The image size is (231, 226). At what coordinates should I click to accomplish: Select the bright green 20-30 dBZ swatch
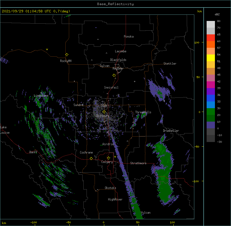(x=211, y=112)
